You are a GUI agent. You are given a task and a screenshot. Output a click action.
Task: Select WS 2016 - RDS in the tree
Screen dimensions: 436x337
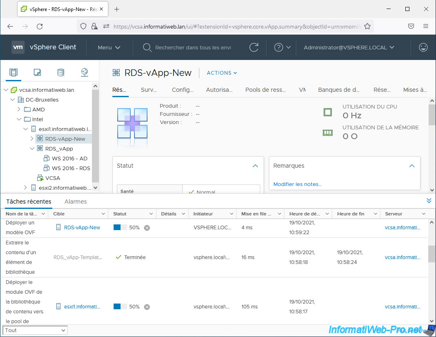[71, 168]
